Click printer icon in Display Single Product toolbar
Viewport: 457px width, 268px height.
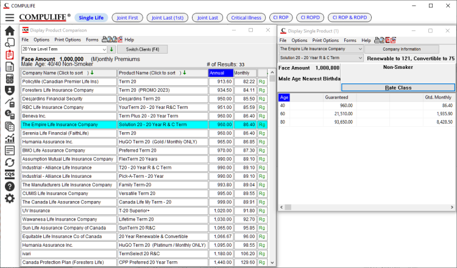377,40
